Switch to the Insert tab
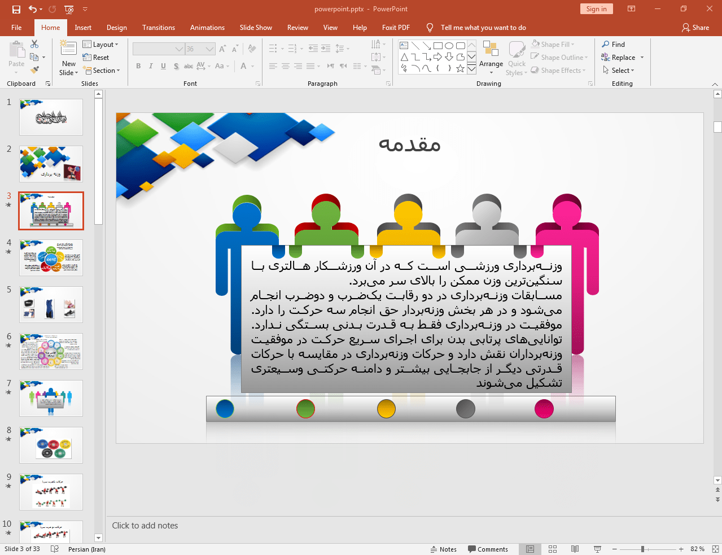This screenshot has height=555, width=722. click(x=83, y=27)
